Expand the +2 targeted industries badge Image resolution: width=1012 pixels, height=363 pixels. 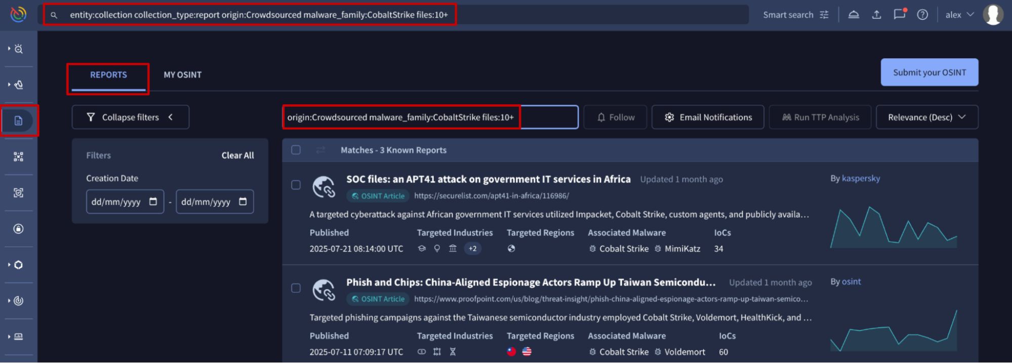point(472,249)
